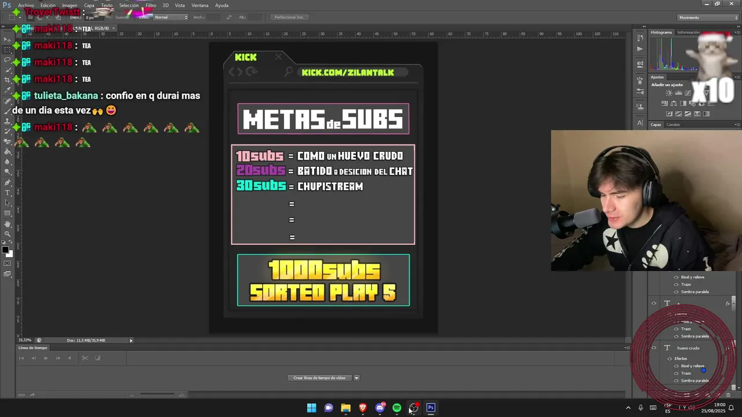Click Crear línea de tiempo de vídeo

pos(319,378)
